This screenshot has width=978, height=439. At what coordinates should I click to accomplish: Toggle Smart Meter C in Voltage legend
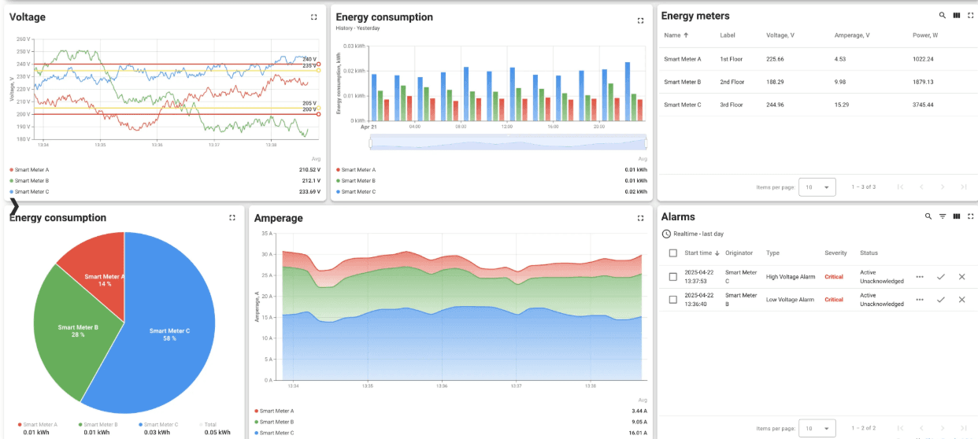pos(29,192)
